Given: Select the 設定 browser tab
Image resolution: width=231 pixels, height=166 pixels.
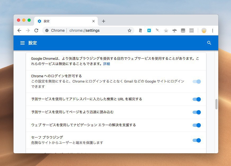Looking at the screenshot, I should click(66, 21).
